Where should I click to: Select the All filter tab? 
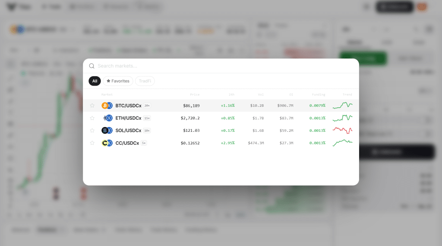tap(95, 81)
